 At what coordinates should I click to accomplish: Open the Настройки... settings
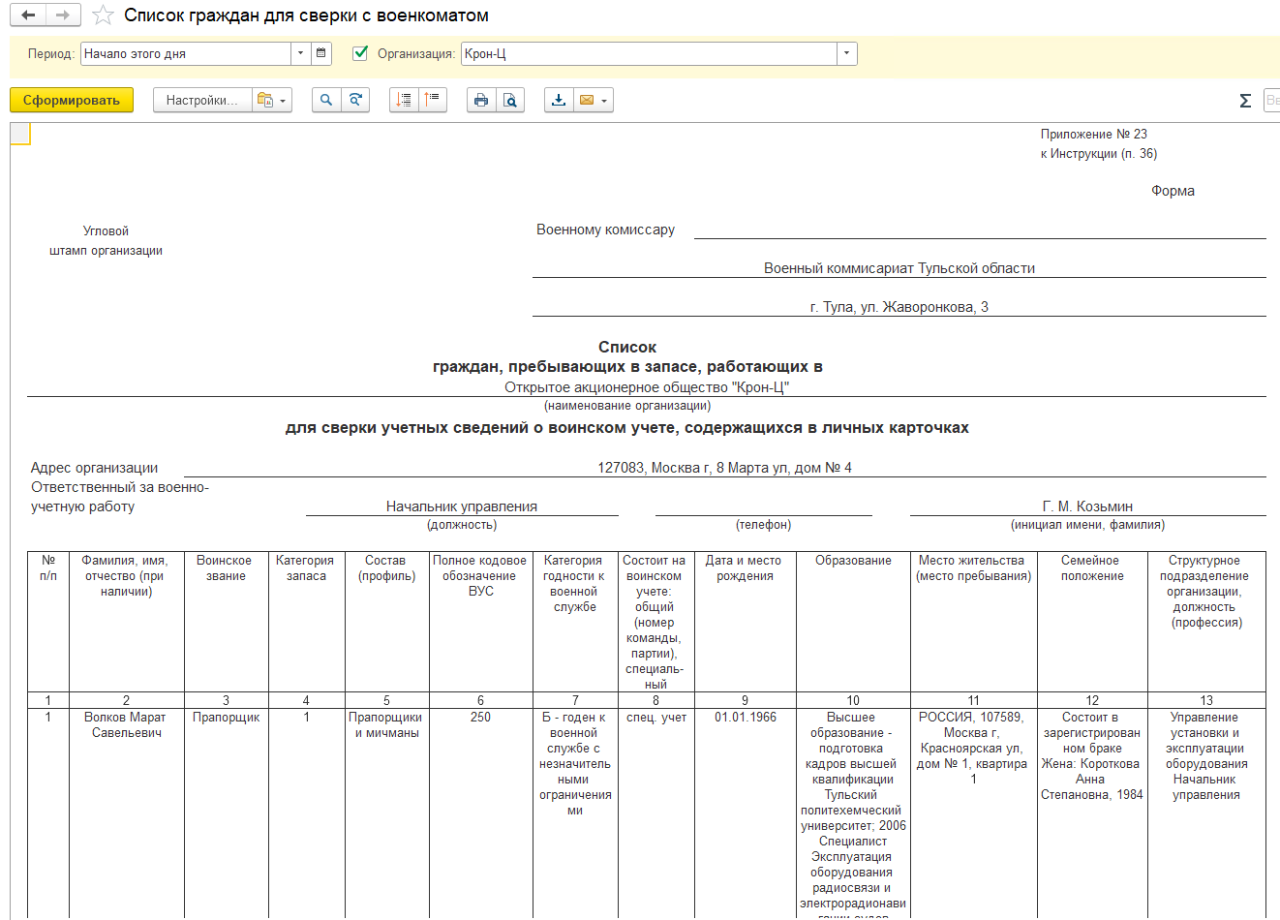pyautogui.click(x=202, y=101)
